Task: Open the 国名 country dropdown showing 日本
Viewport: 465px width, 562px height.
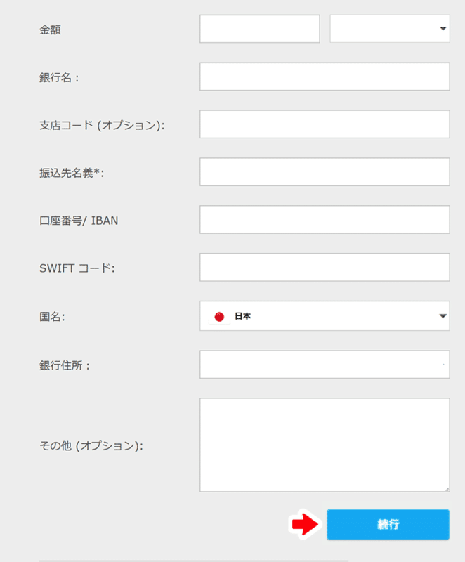Action: pyautogui.click(x=325, y=315)
